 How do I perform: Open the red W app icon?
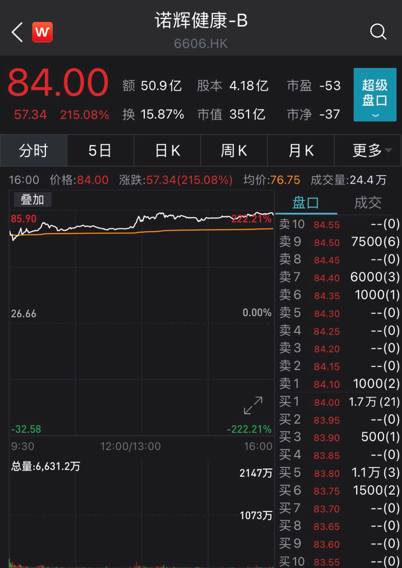[x=42, y=32]
